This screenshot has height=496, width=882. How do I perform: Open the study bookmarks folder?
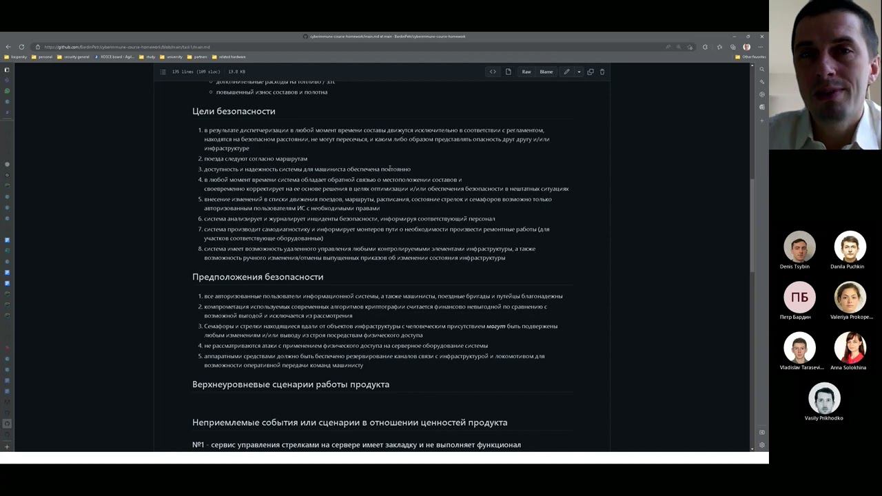pyautogui.click(x=147, y=57)
